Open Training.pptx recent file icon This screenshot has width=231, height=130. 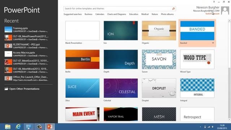click(8, 30)
